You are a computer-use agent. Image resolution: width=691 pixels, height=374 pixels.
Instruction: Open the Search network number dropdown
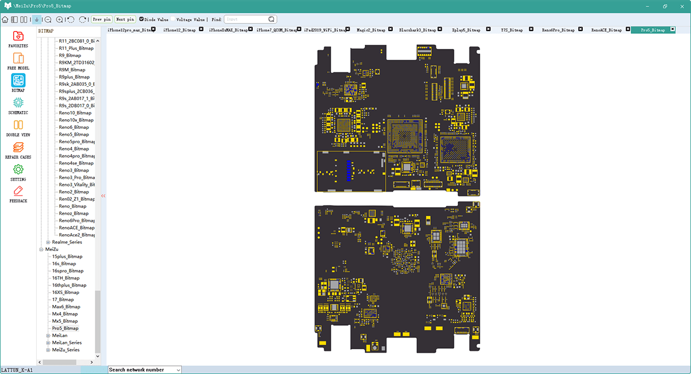click(178, 369)
